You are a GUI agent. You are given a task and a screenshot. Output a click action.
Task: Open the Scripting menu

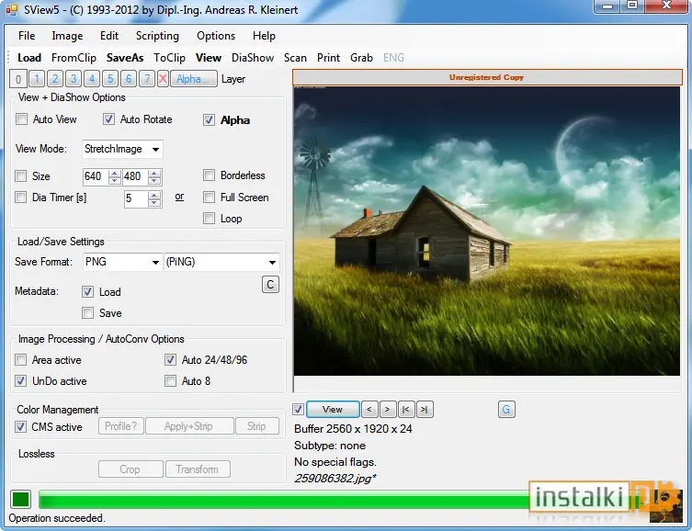(x=157, y=36)
